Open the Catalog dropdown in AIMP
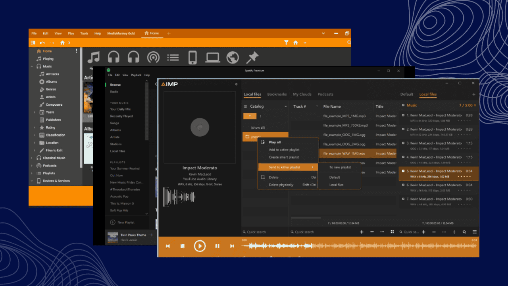 click(285, 106)
